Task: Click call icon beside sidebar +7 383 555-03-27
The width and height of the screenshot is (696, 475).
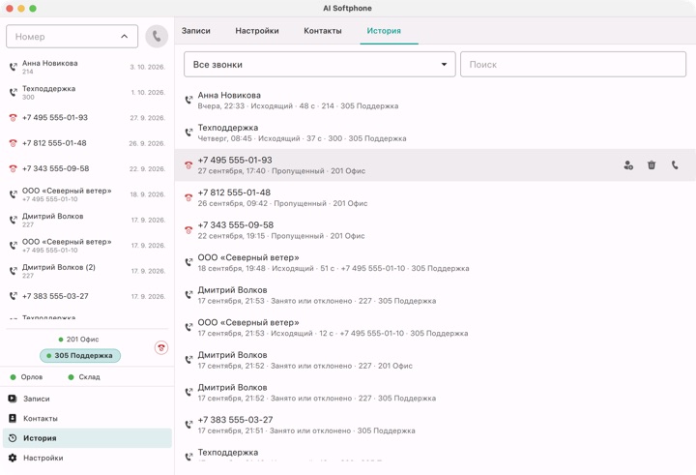Action: point(13,296)
